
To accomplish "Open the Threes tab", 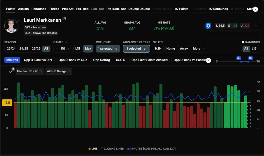I will click(x=54, y=9).
